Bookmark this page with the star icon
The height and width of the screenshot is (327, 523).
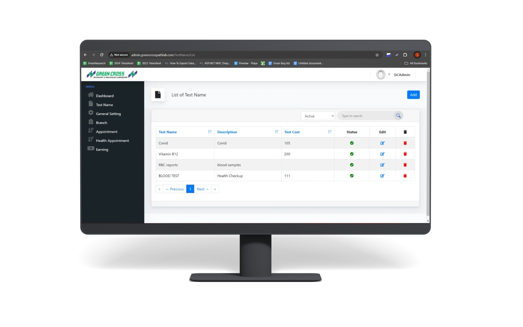(x=377, y=55)
